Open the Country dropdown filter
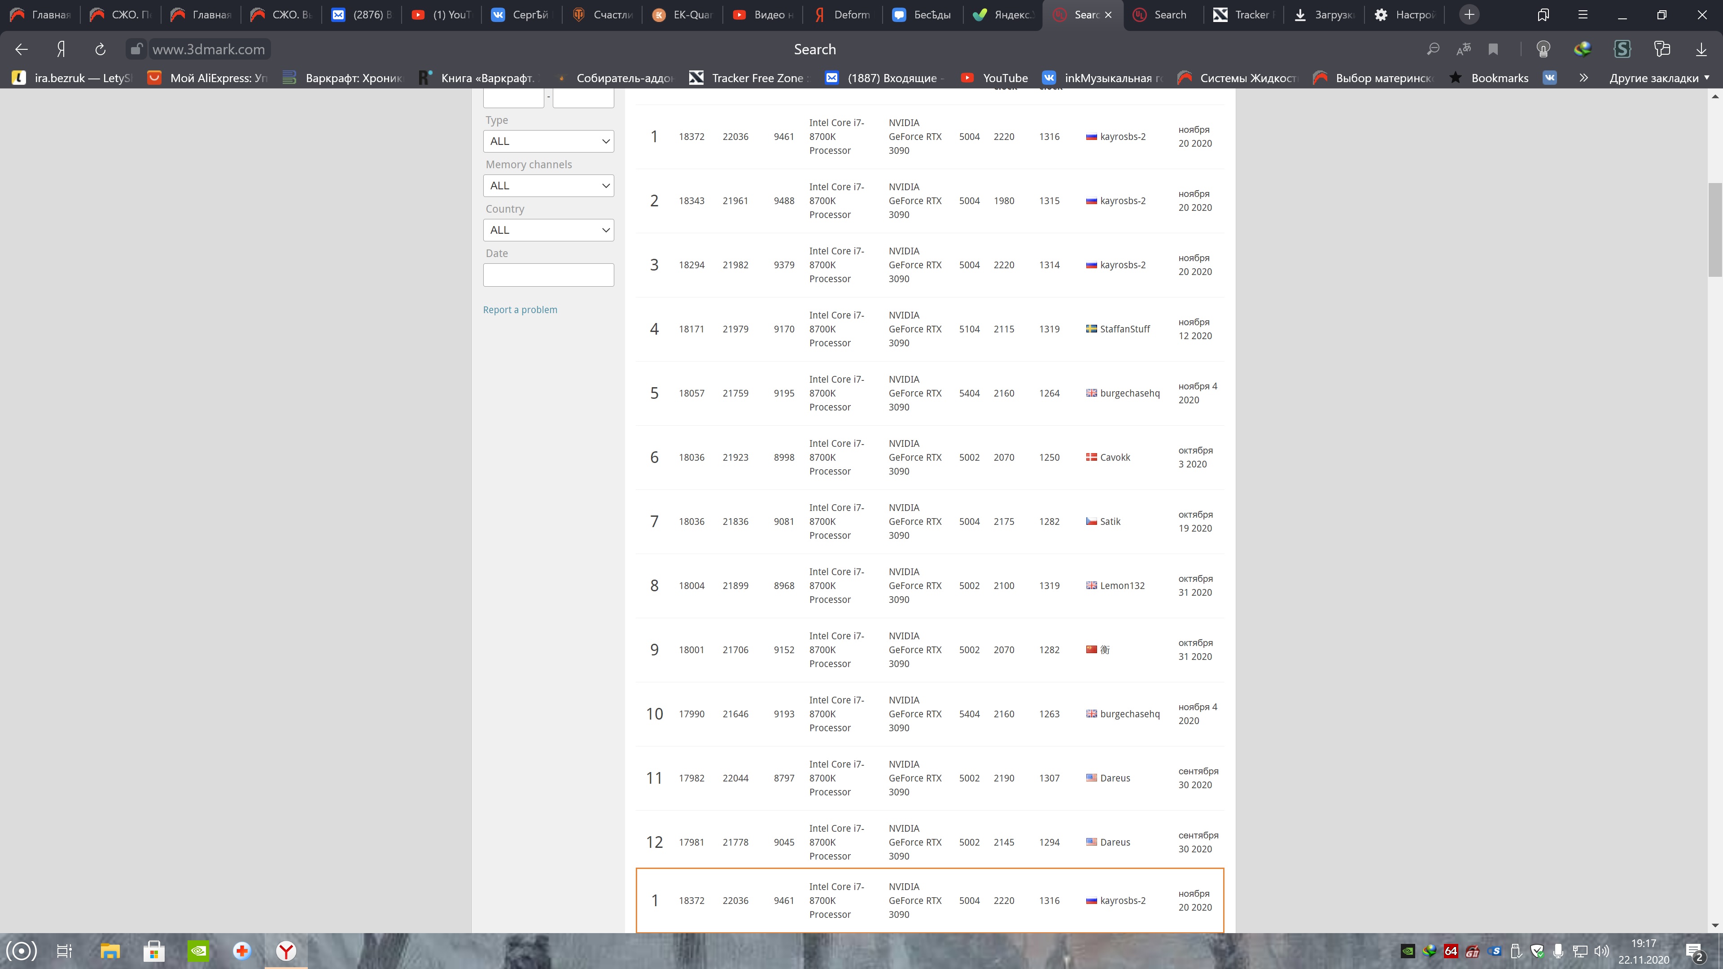 (548, 230)
